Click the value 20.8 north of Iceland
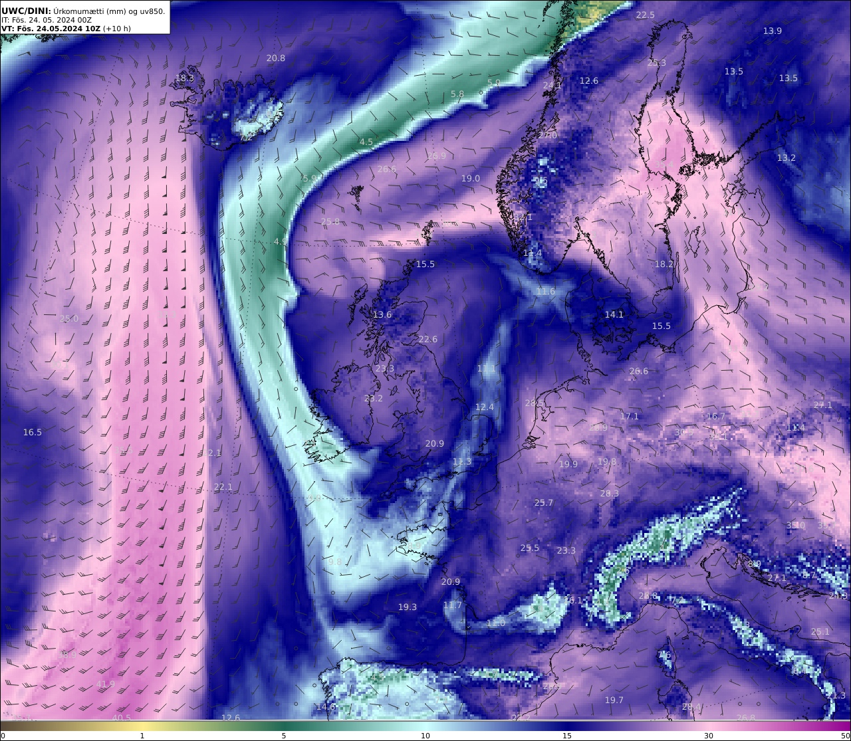This screenshot has height=741, width=851. click(276, 58)
